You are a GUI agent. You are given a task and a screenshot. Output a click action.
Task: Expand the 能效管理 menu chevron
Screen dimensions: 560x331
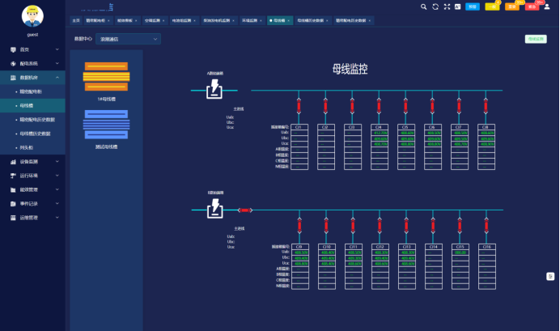57,189
